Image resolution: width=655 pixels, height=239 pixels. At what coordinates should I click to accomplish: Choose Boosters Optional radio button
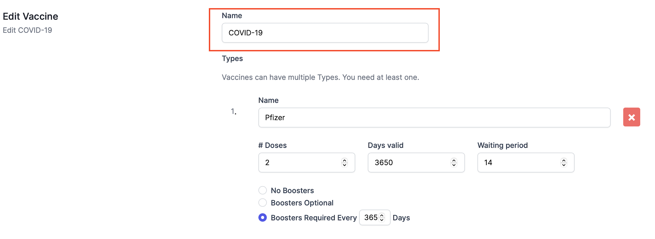coord(263,203)
